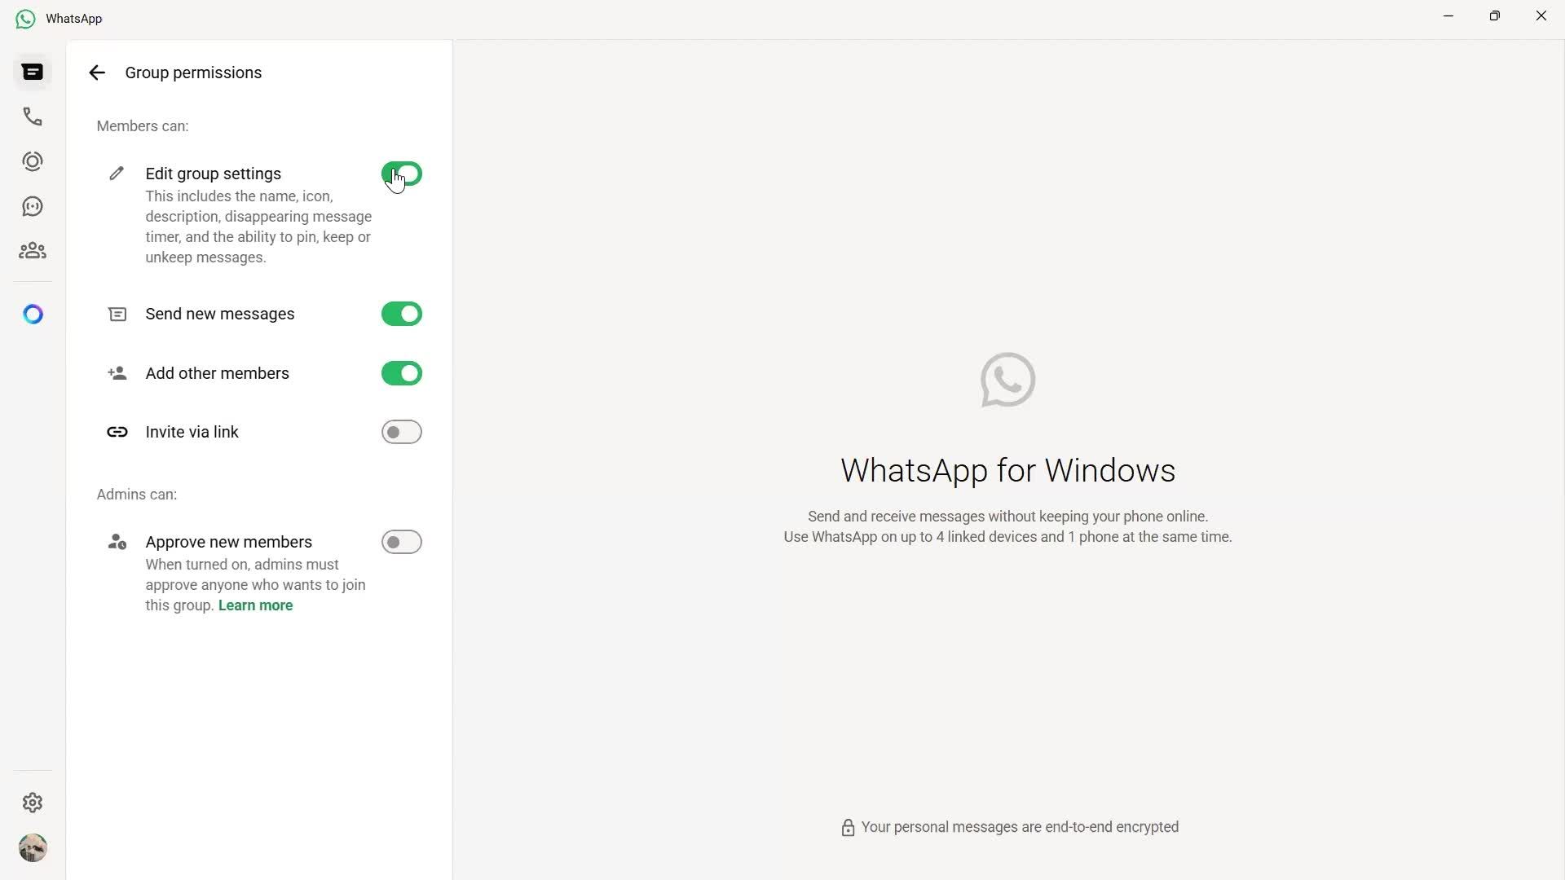This screenshot has height=880, width=1565.
Task: Click the Invite via link chain icon
Action: click(117, 432)
